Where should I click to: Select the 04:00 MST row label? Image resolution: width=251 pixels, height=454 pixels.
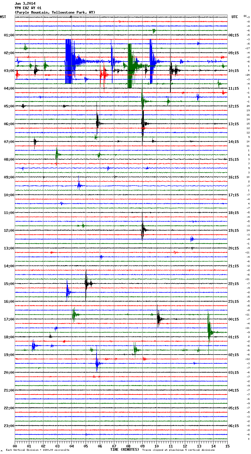pyautogui.click(x=9, y=88)
